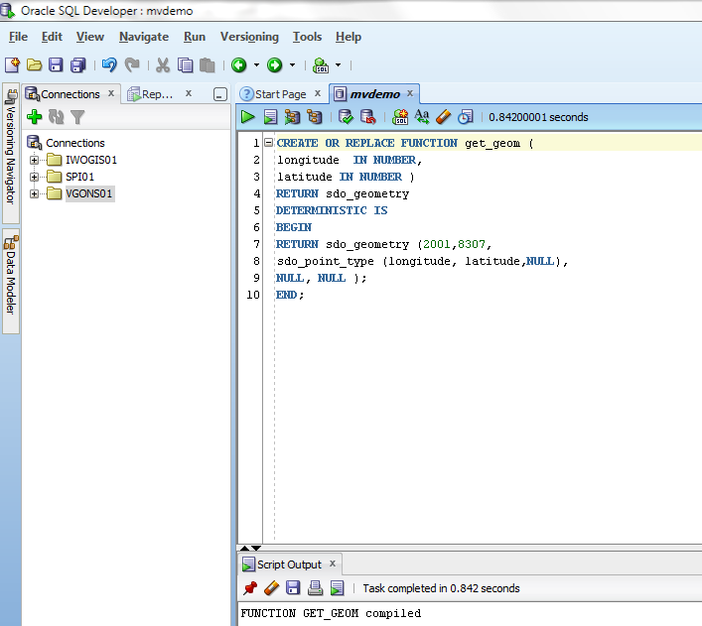Click the Save All toolbar icon
Screen dimensions: 702x626
[77, 65]
